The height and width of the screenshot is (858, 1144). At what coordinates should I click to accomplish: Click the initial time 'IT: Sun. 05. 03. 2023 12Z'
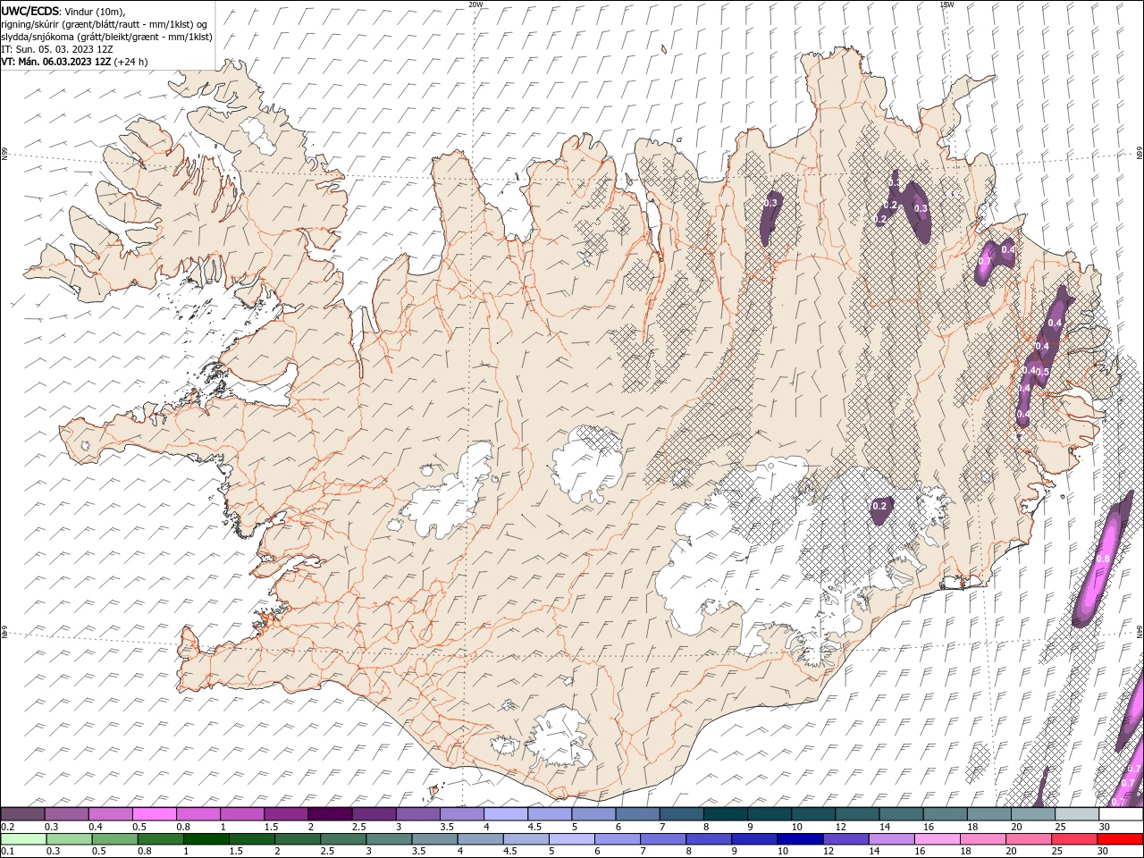(55, 49)
